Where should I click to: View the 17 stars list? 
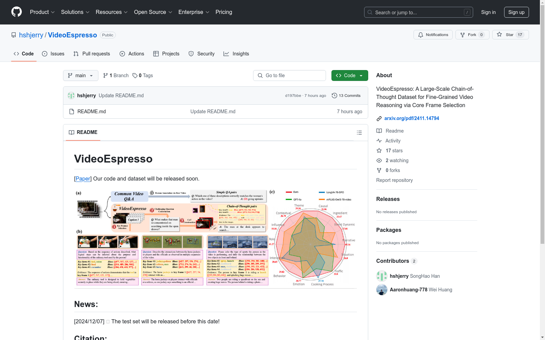tap(390, 151)
